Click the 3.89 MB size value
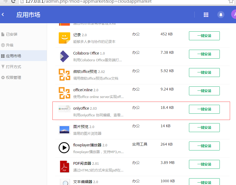The width and height of the screenshot is (236, 185). (x=168, y=163)
